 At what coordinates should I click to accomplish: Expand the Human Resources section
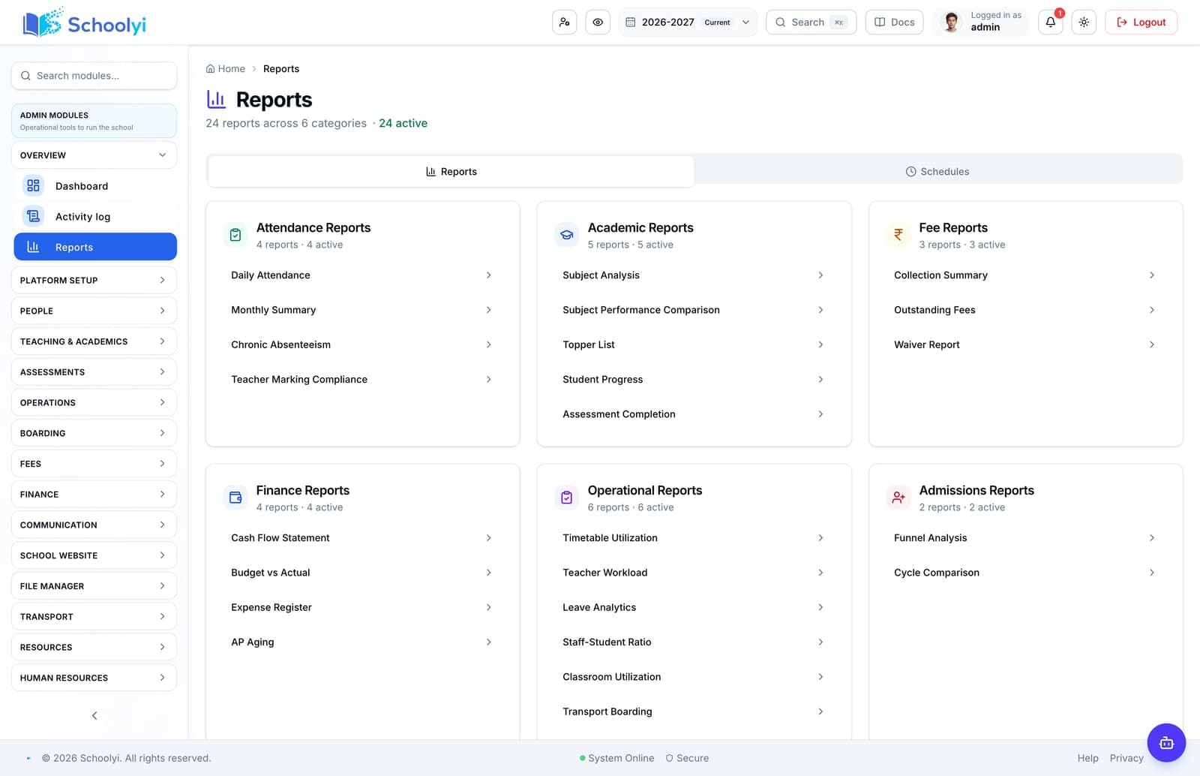pyautogui.click(x=94, y=678)
